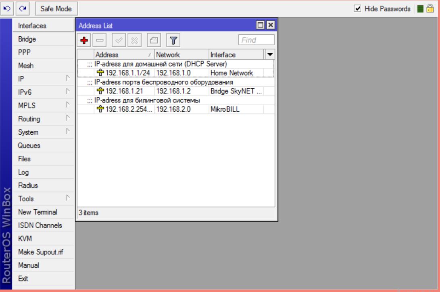The width and height of the screenshot is (440, 292).
Task: Disable the selected address with cross icon
Action: pos(134,40)
